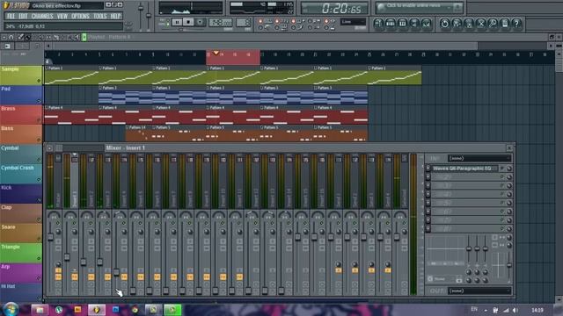563x316 pixels.
Task: Click the green play button in the playlist toolbar
Action: pyautogui.click(x=84, y=37)
